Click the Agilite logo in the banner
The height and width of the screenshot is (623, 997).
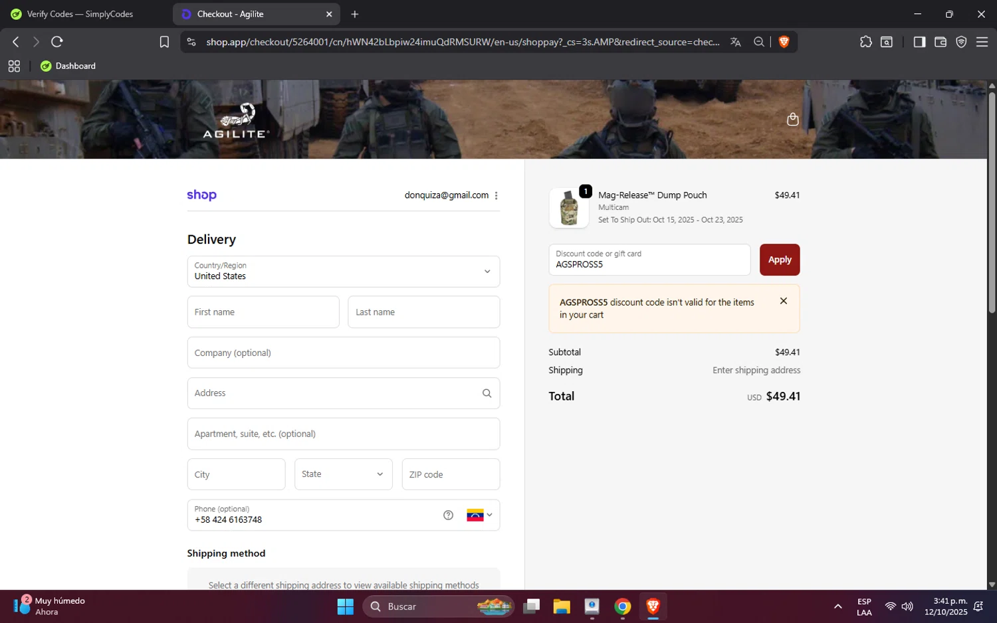point(237,120)
